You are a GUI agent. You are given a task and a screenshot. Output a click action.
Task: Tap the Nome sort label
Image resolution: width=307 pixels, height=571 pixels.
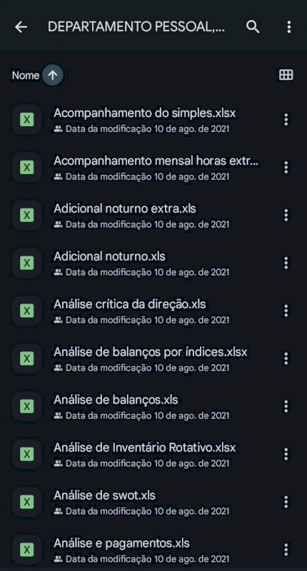coord(26,76)
